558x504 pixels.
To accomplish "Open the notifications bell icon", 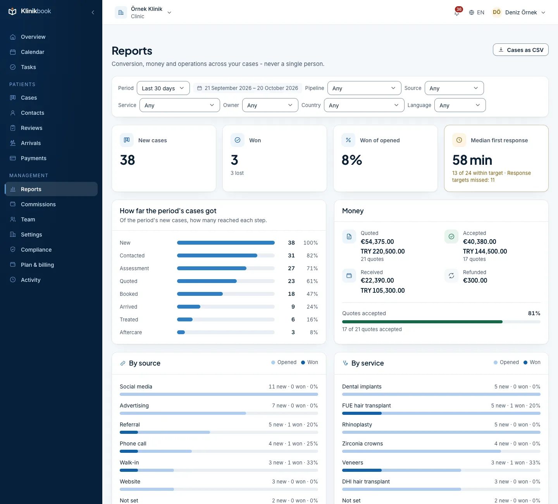I will (x=457, y=12).
